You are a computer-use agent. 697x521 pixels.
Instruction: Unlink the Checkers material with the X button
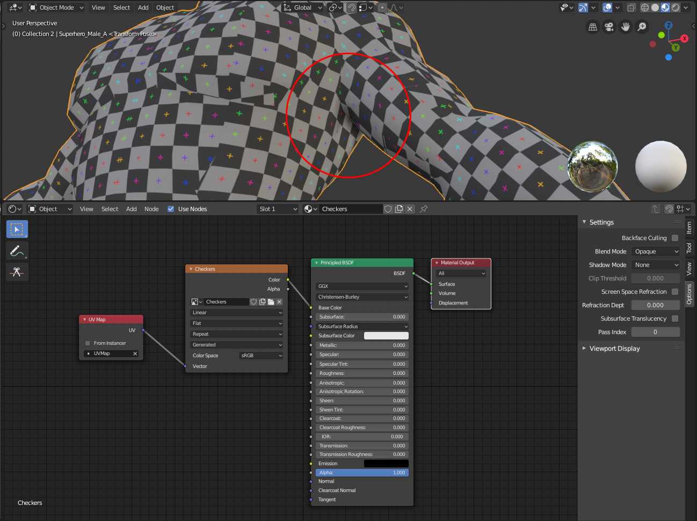(x=410, y=209)
